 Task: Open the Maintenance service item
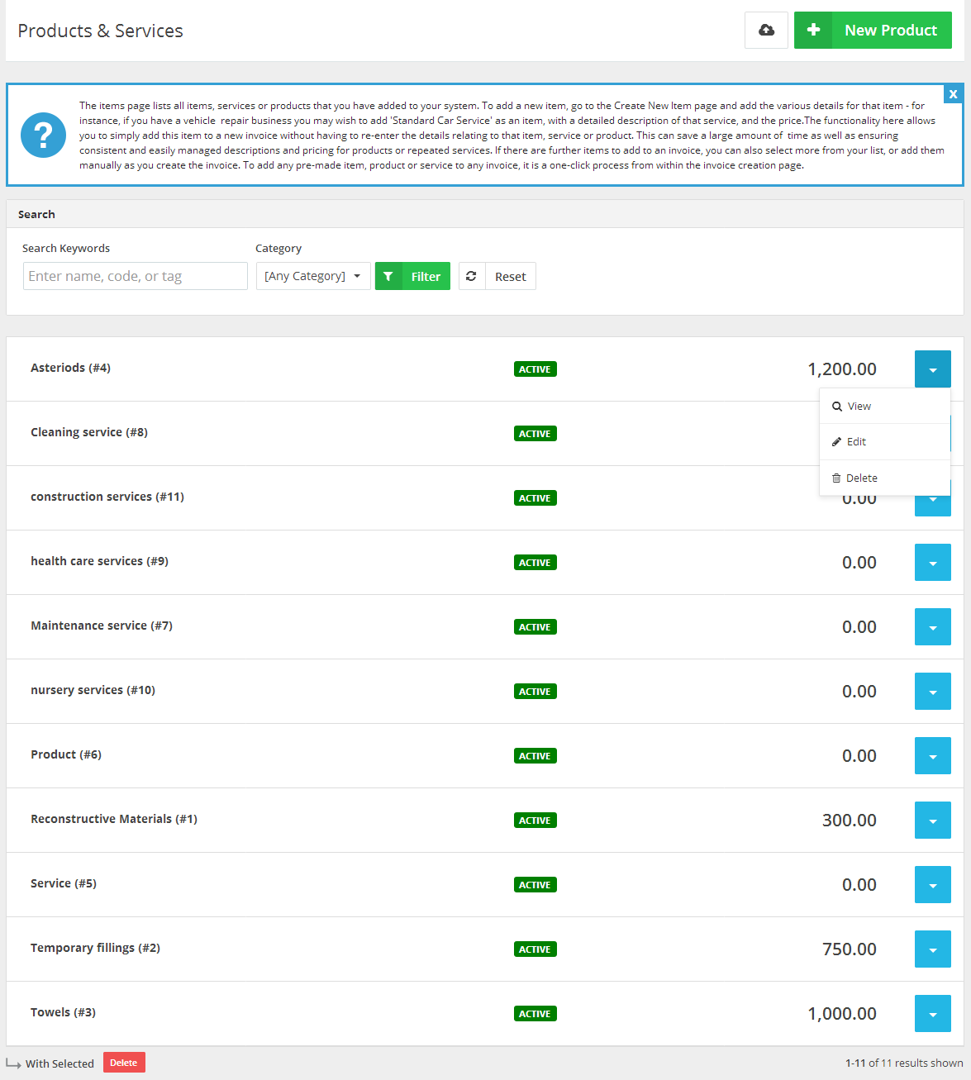(102, 626)
